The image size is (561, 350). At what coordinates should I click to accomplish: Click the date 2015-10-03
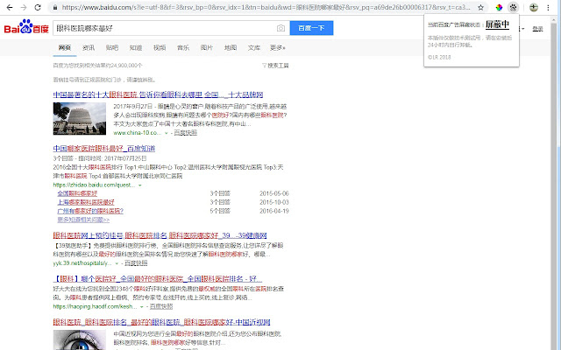[x=274, y=202]
